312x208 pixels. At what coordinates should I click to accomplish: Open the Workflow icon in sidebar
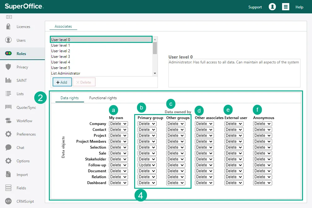coord(8,121)
